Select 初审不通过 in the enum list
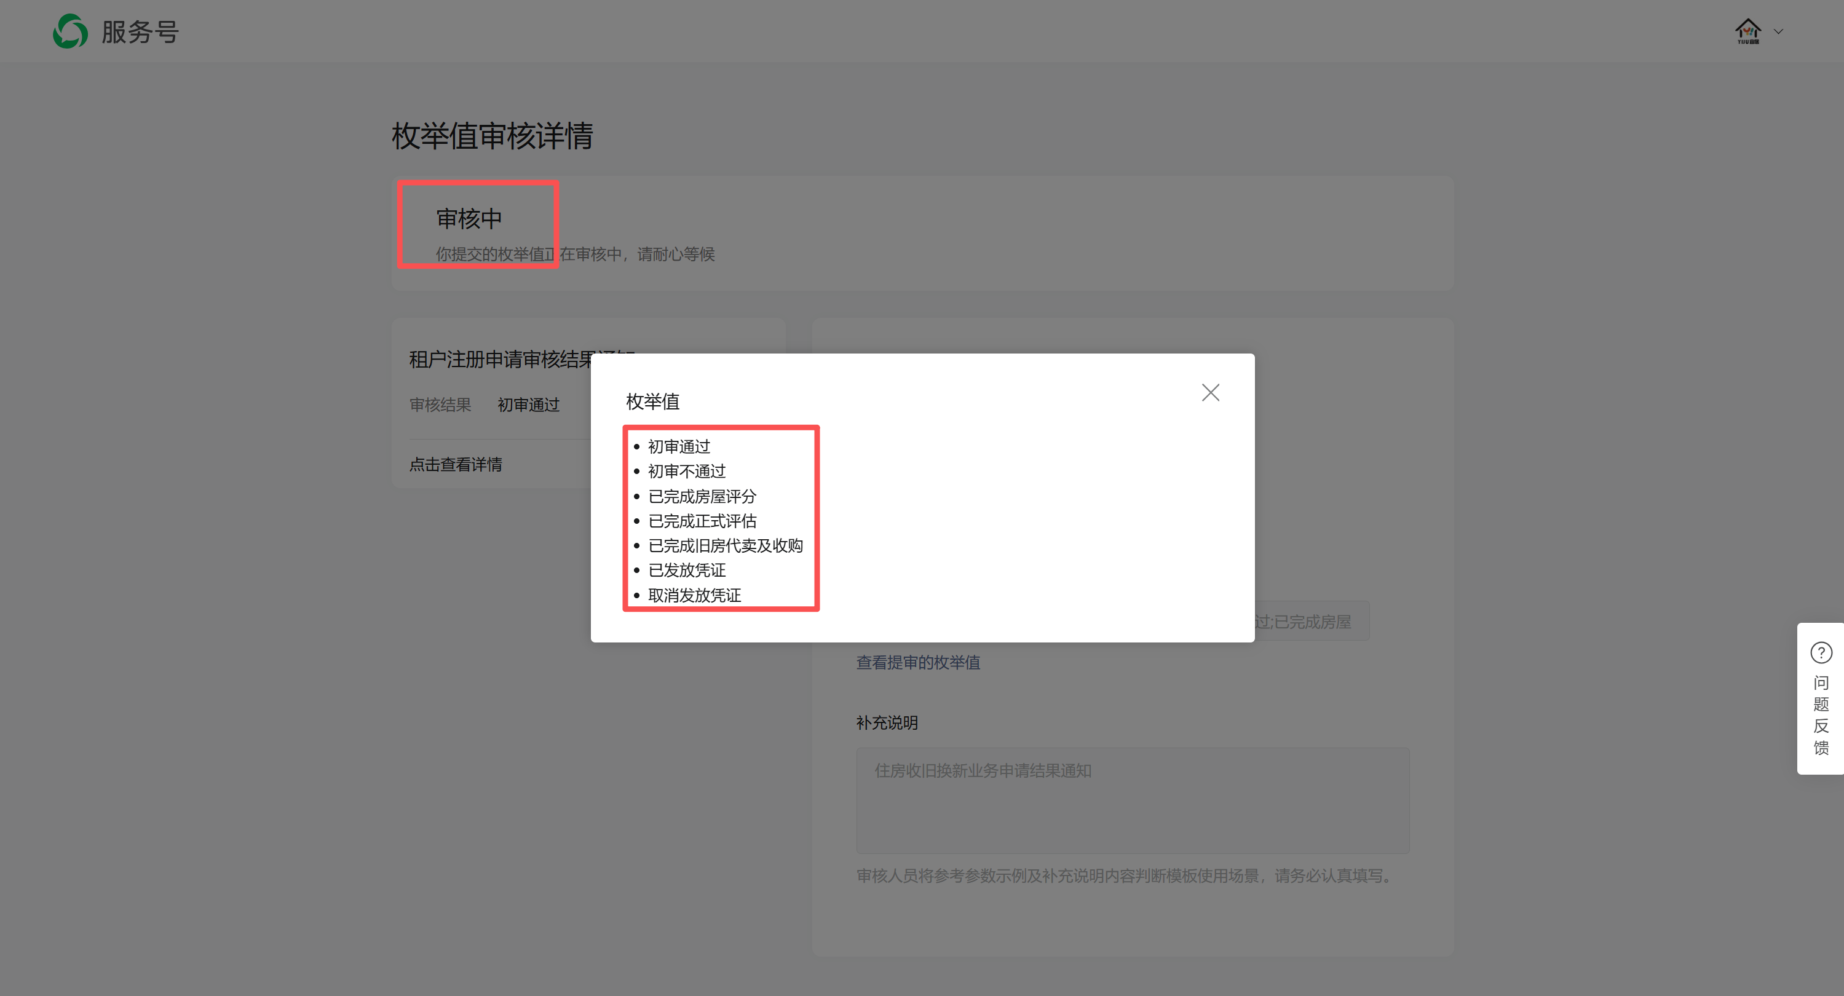Viewport: 1844px width, 996px height. [x=686, y=472]
